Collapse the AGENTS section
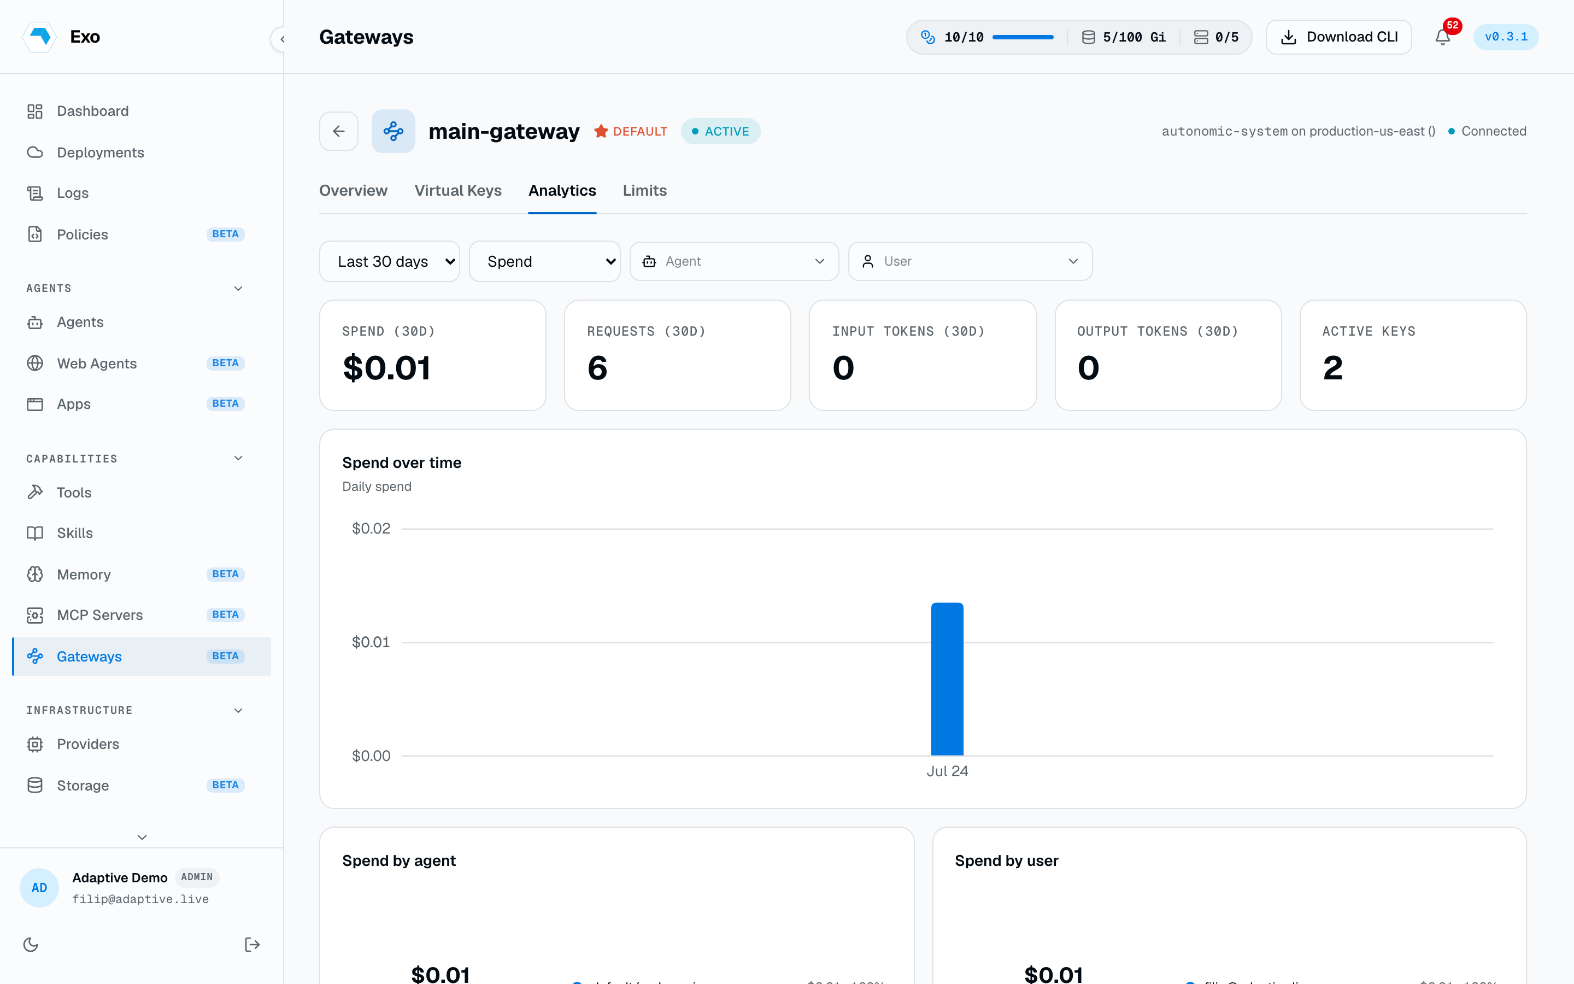 (x=238, y=288)
